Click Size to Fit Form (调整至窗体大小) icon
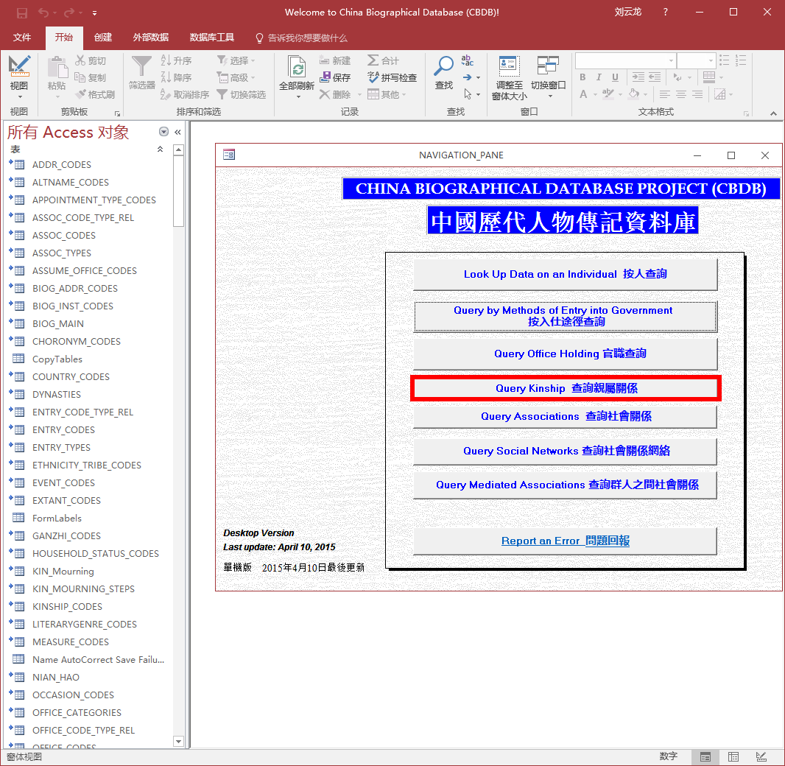785x766 pixels. pos(509,66)
